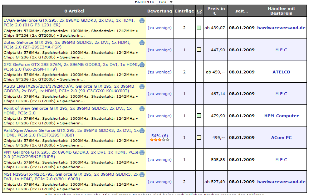Click the ATELCO dealer link

(281, 72)
